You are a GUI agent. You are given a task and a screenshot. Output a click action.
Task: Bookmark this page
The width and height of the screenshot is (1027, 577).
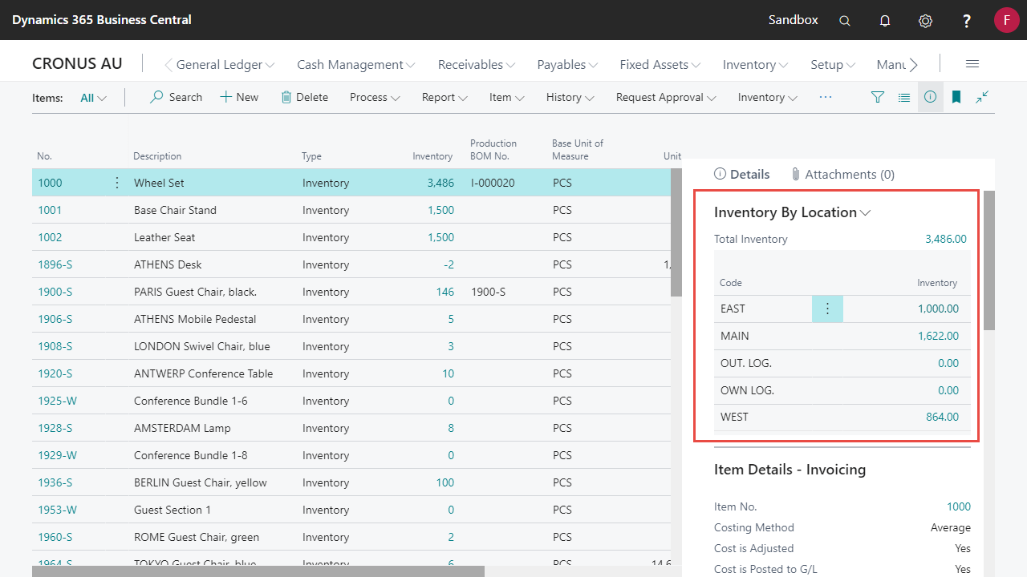click(956, 97)
